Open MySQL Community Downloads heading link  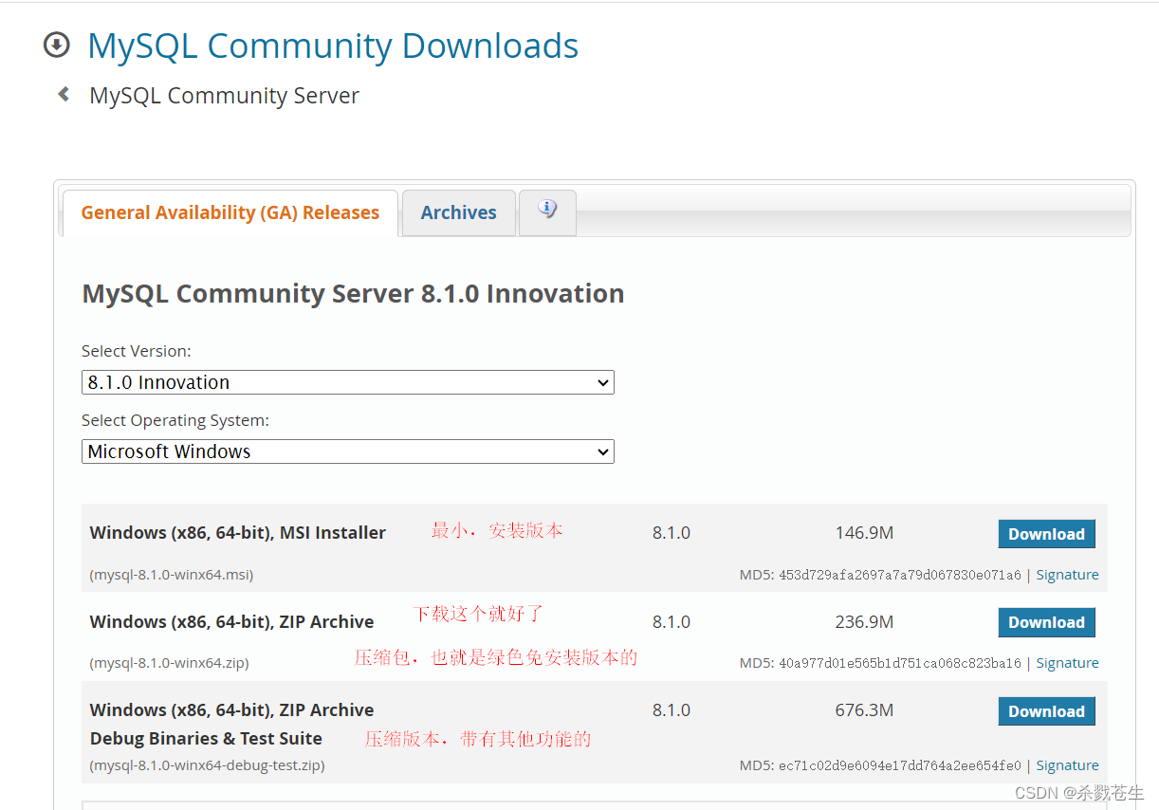(x=333, y=46)
